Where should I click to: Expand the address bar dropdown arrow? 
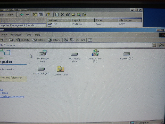point(154,45)
